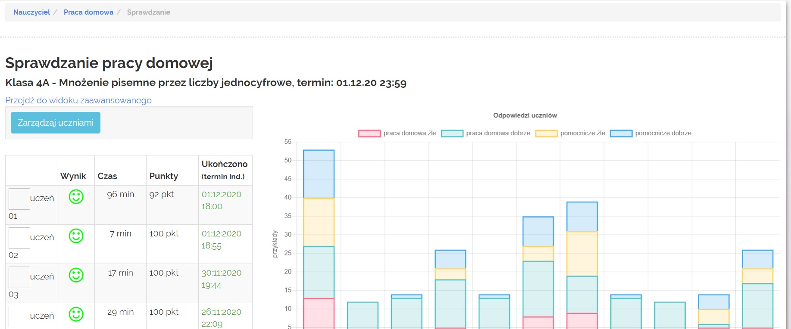Click the 'Wynik' column header
This screenshot has width=791, height=329.
point(73,176)
